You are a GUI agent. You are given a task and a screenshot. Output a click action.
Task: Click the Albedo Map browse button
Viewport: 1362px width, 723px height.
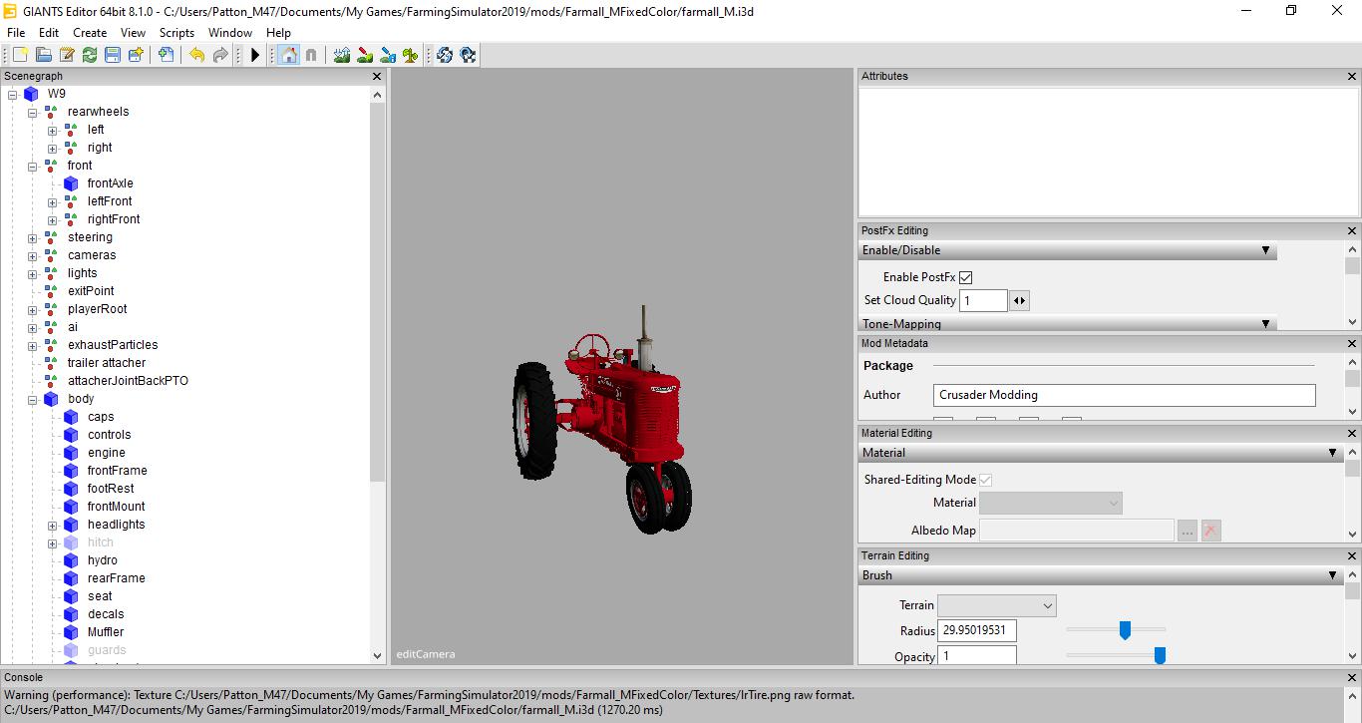pos(1187,532)
